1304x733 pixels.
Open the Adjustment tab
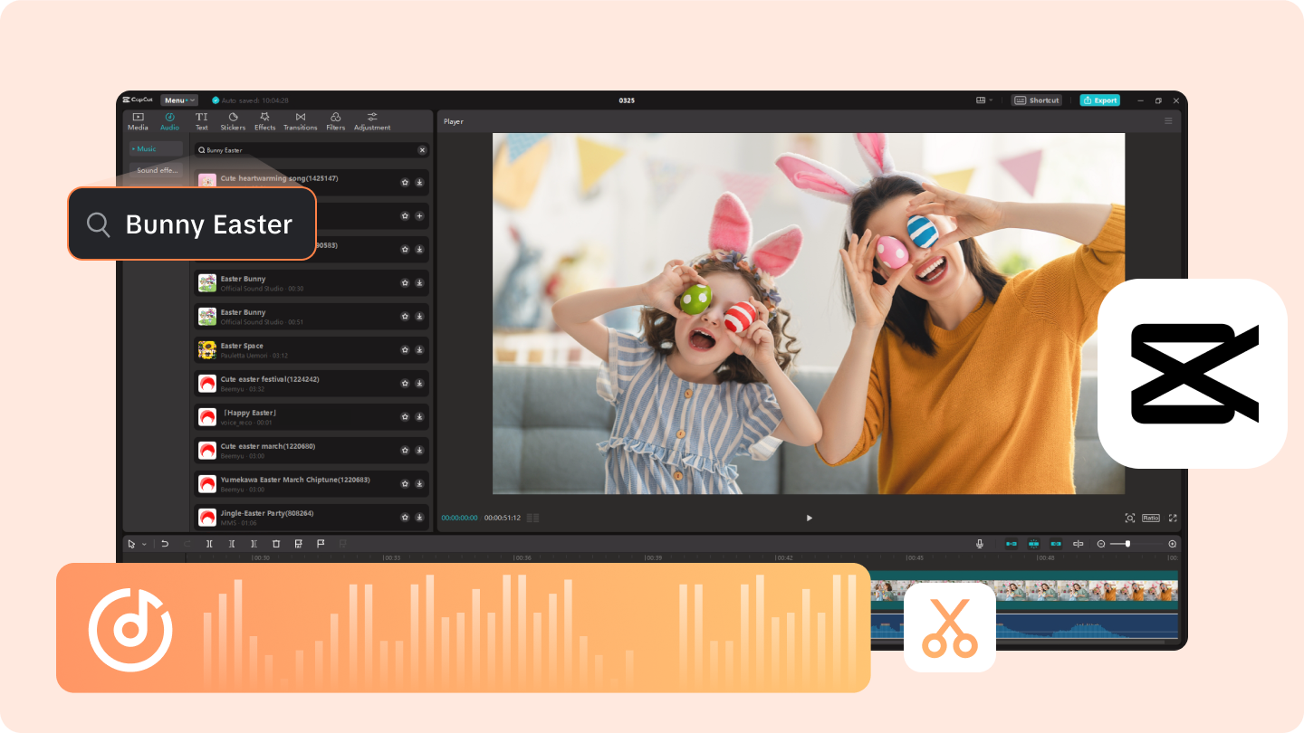click(372, 121)
